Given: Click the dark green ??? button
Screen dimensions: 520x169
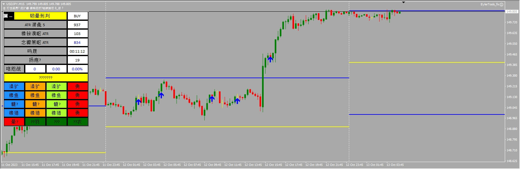Looking at the screenshot, I should coord(56,122).
